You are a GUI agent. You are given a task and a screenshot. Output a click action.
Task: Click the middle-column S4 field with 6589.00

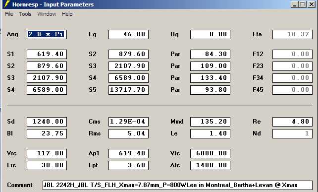pos(128,78)
